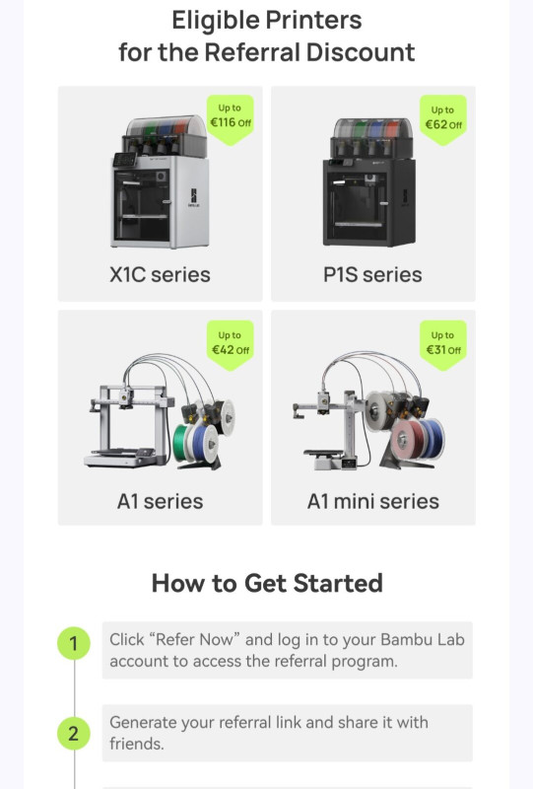Screen dimensions: 533x789
Task: Select the 'X1C series' label
Action: point(160,275)
